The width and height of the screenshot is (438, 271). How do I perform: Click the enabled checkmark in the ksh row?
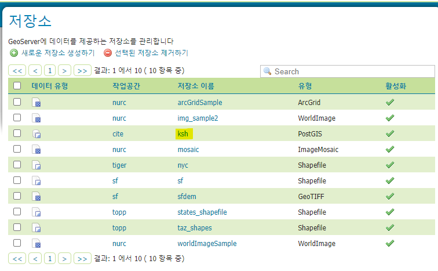(x=390, y=133)
